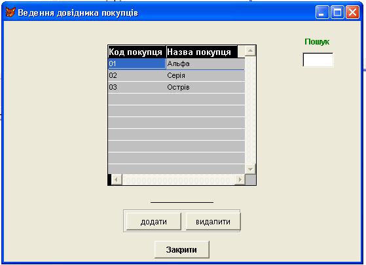Select the 'Серія' buyer name cell

click(206, 75)
